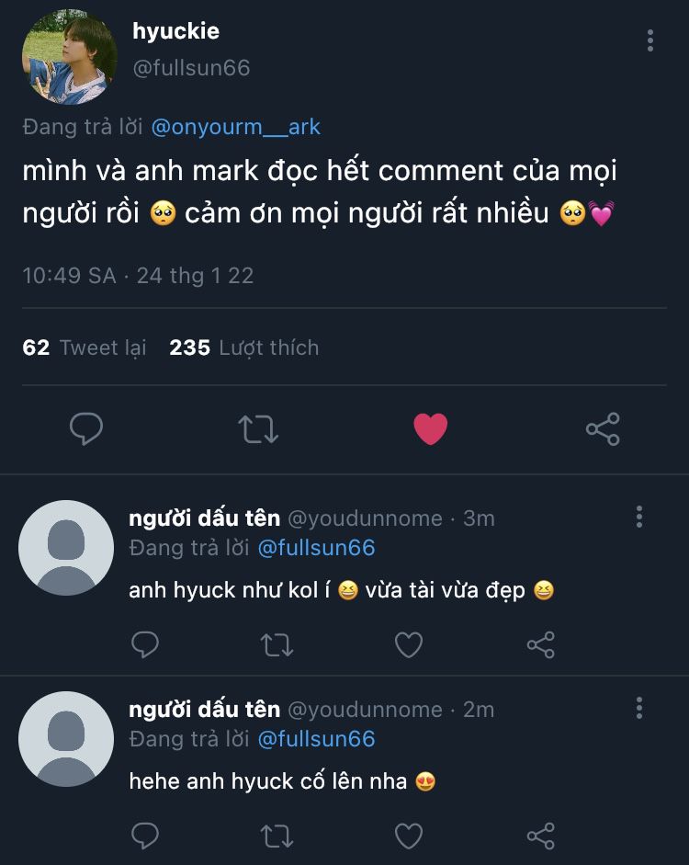Open the @onyourm__ark mention link

coord(234,127)
